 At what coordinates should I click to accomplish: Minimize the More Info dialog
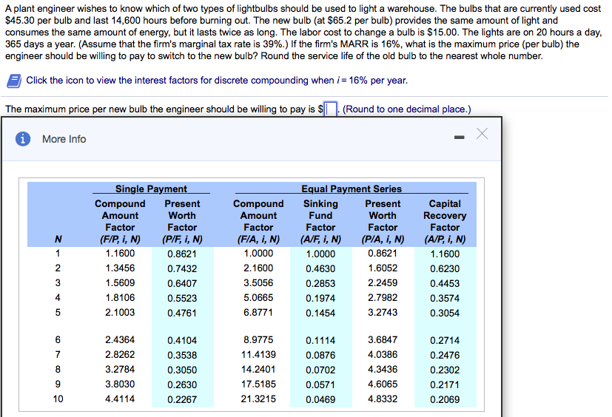[460, 138]
